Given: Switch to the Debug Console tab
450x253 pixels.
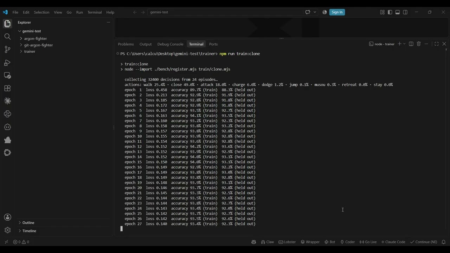Looking at the screenshot, I should pos(170,44).
